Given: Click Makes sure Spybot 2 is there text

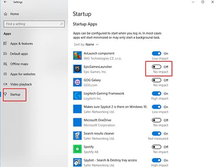Looking at the screenshot, I should [x=115, y=107].
